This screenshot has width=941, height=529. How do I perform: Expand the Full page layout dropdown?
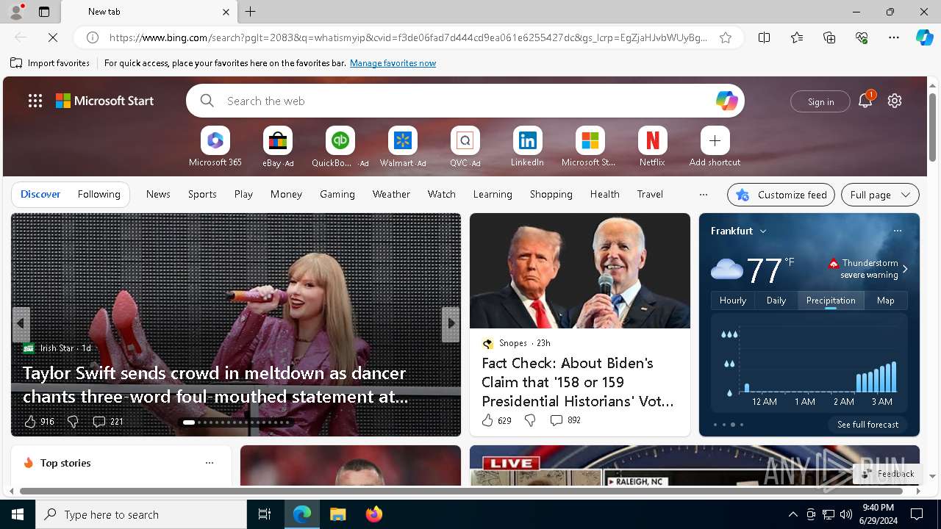pos(880,195)
